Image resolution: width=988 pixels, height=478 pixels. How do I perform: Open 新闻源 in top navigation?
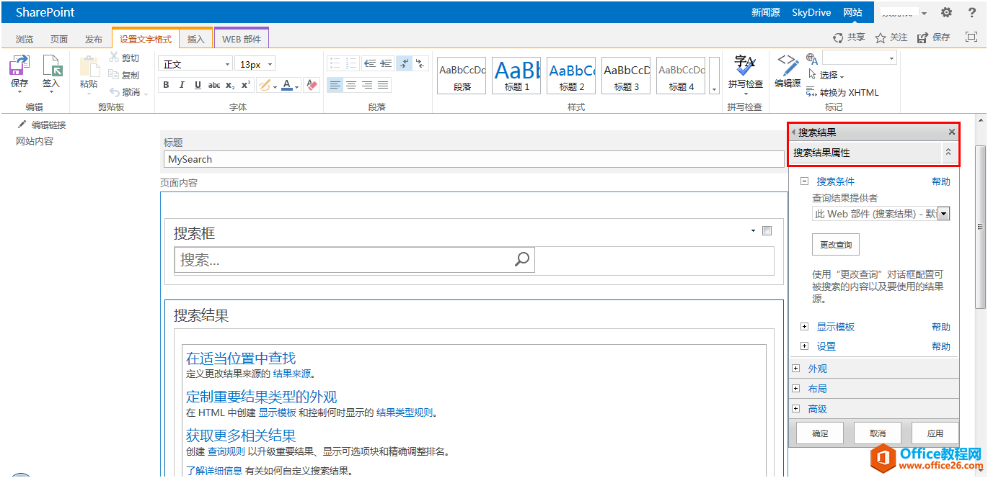766,12
